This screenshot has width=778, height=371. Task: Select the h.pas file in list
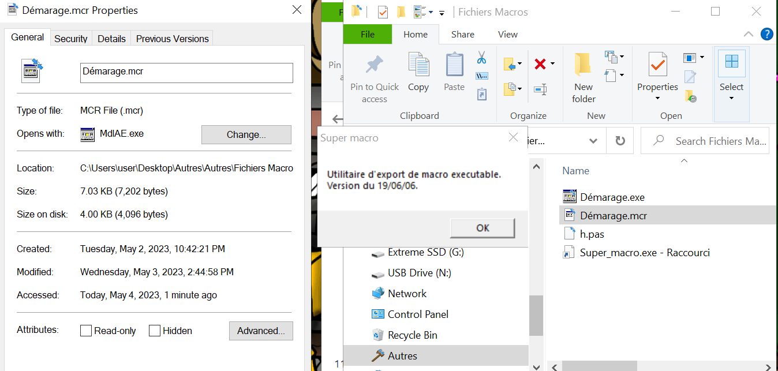click(x=592, y=234)
